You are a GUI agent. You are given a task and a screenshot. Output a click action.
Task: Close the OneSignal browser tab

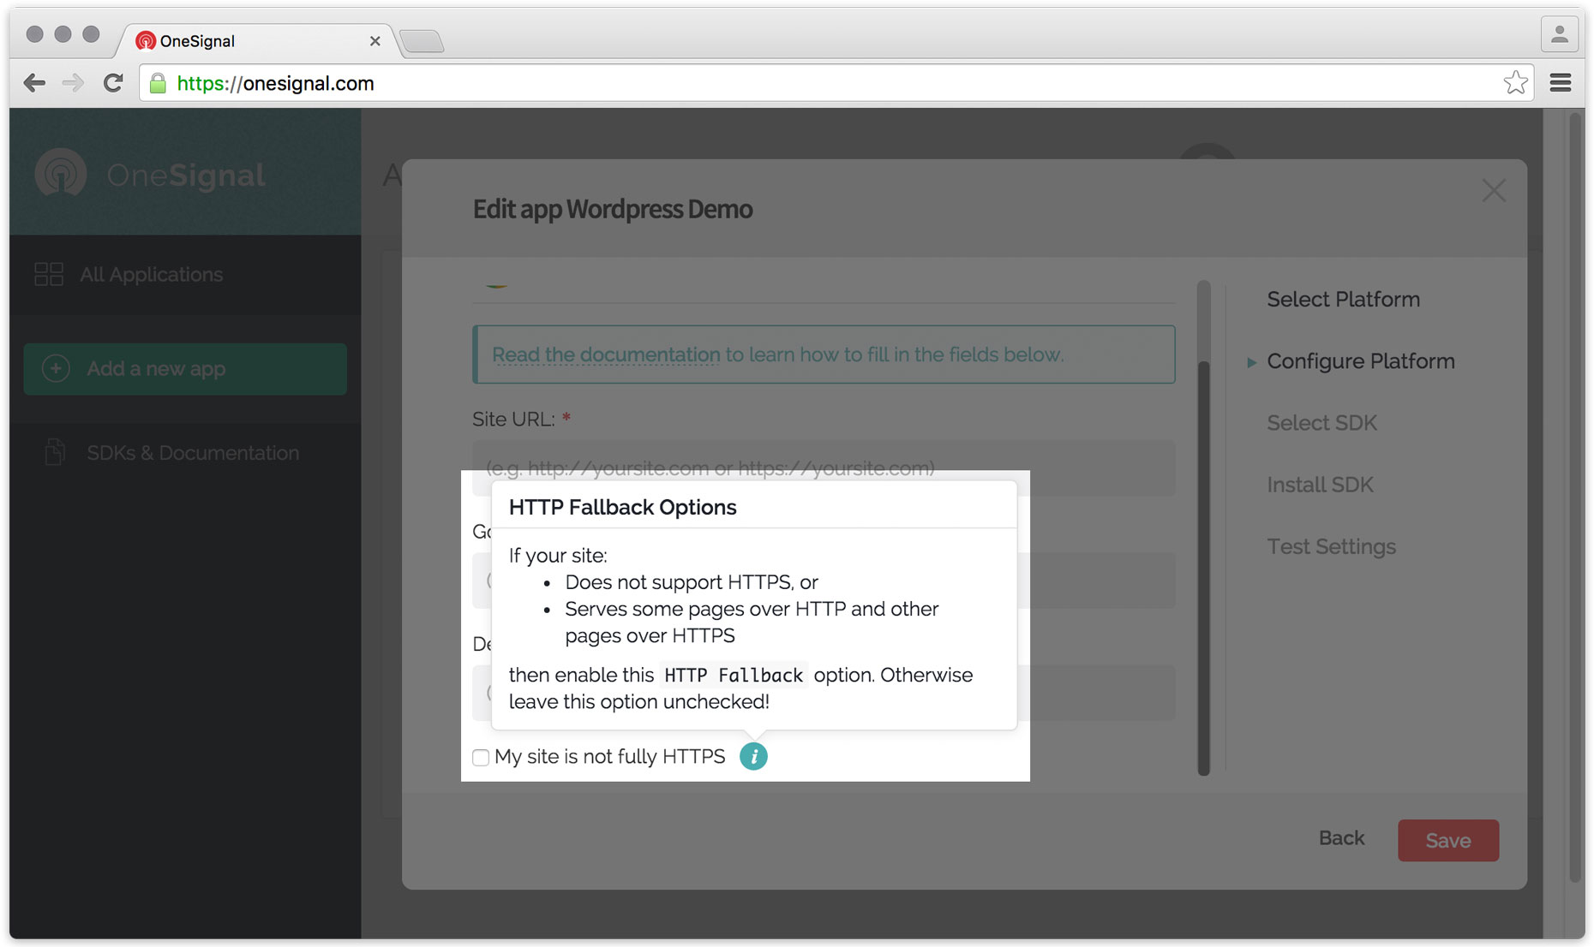point(375,41)
